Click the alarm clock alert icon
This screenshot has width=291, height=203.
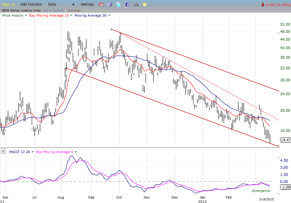point(101,5)
